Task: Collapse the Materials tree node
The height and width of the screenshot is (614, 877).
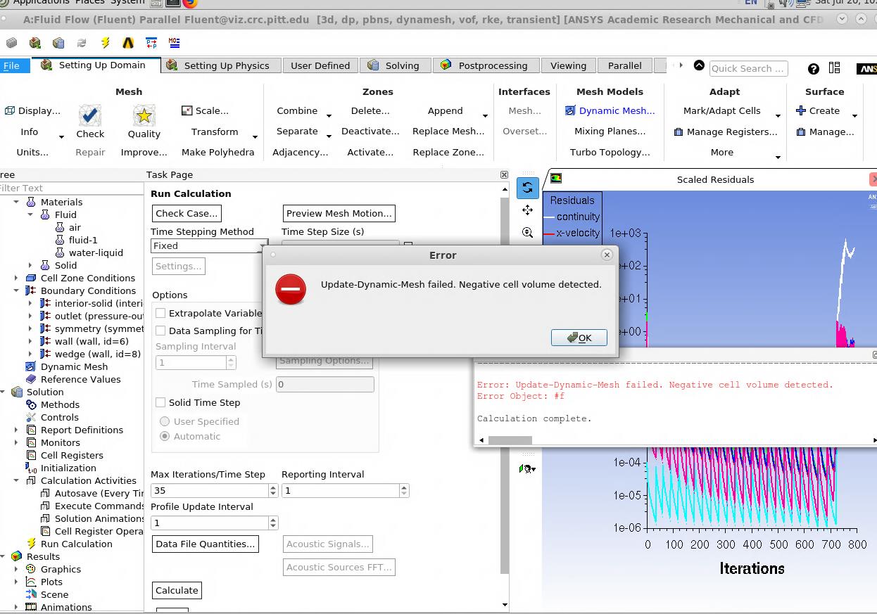Action: click(16, 202)
